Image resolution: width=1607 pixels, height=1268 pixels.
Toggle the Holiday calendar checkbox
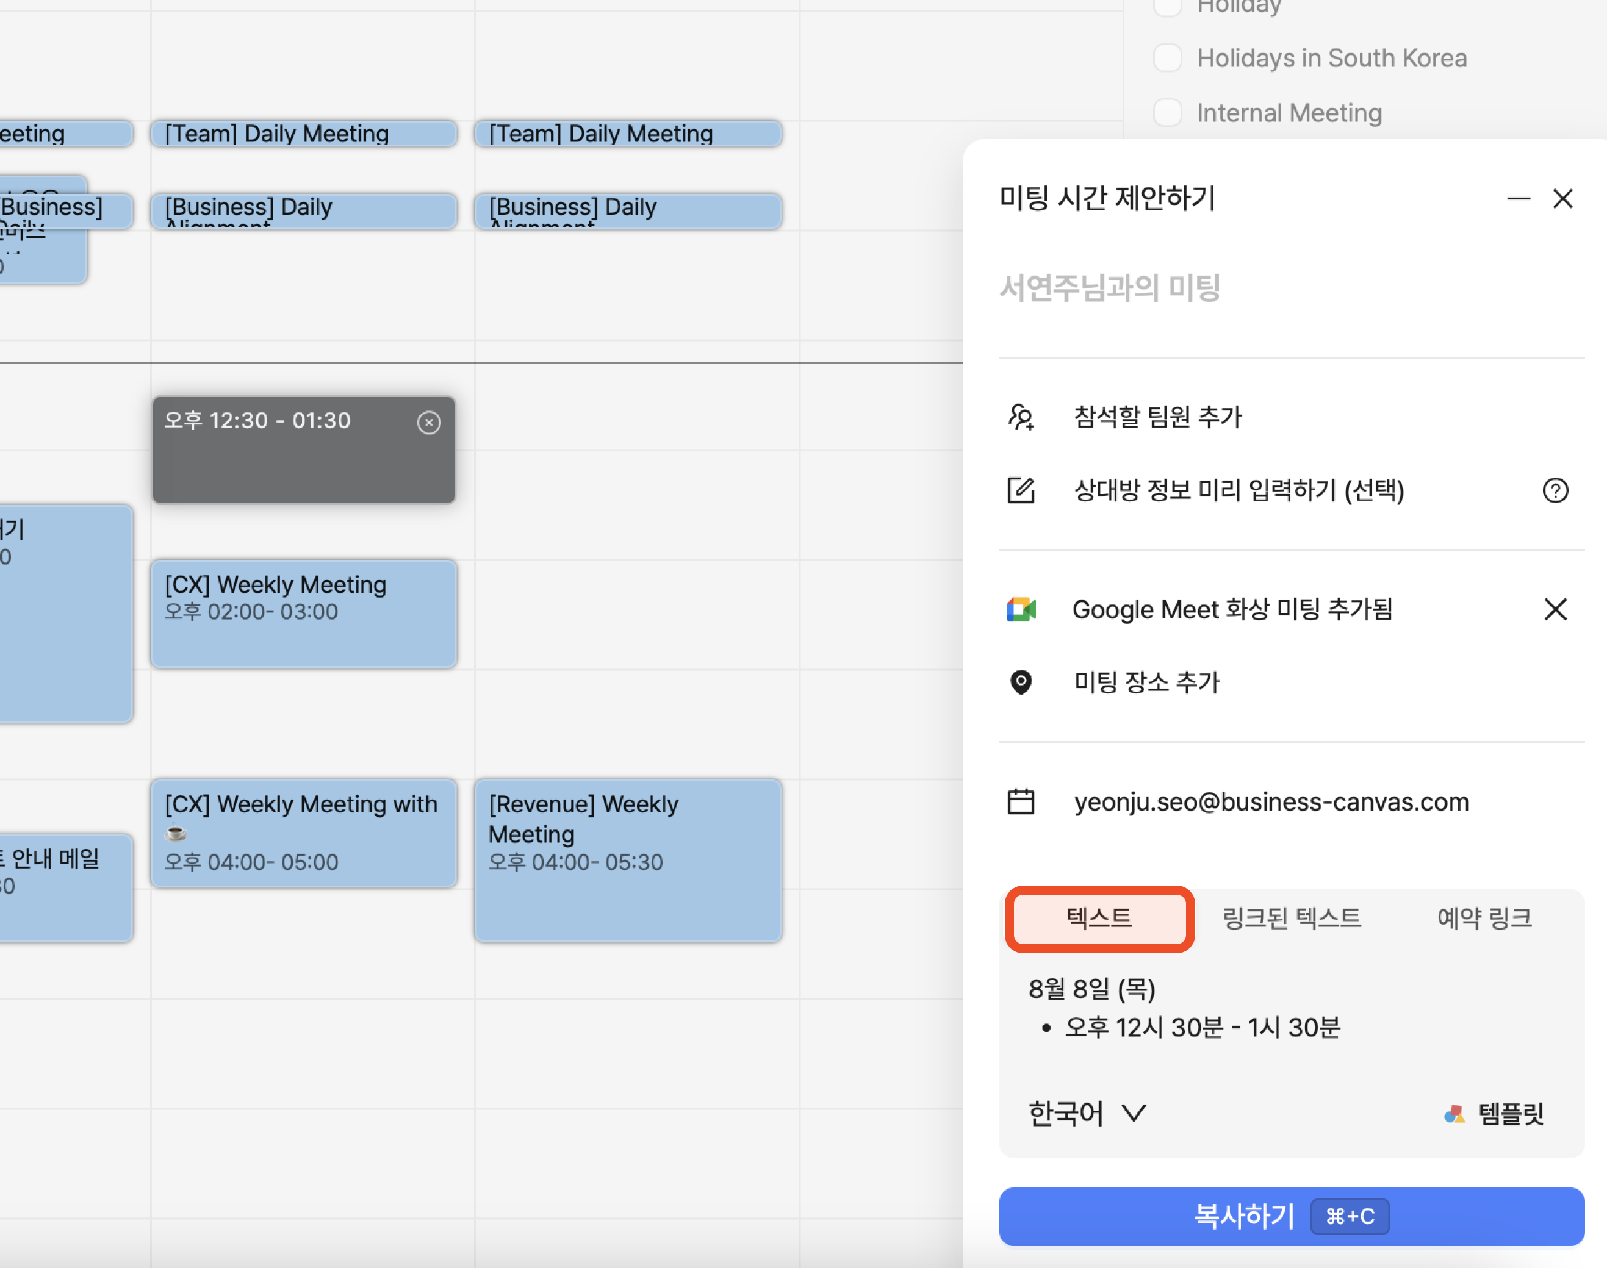click(x=1167, y=7)
